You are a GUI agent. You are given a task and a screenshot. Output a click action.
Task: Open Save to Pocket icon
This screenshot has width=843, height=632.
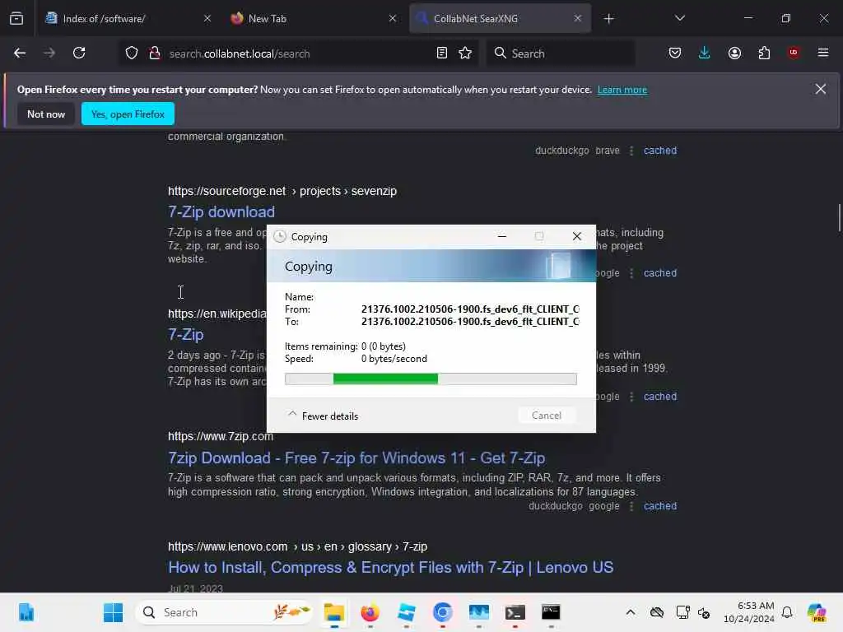675,53
